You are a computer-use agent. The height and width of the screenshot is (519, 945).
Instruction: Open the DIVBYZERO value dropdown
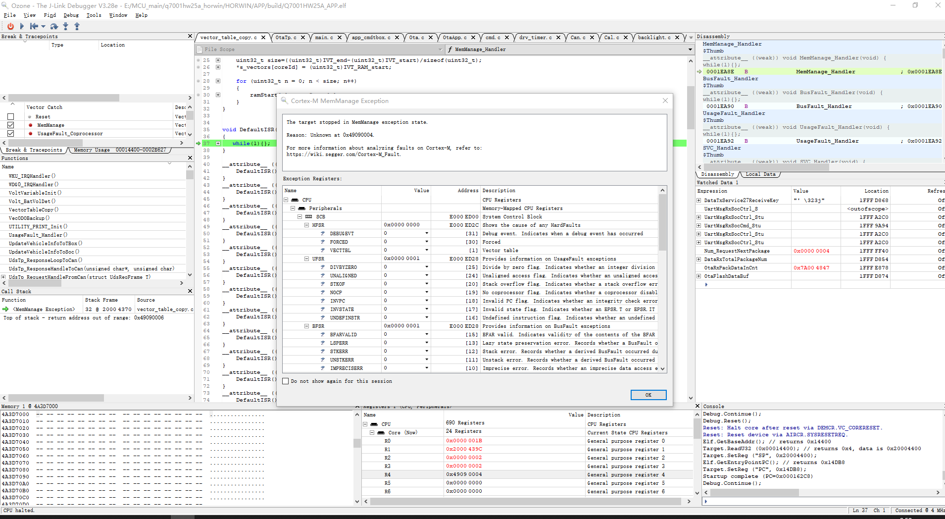click(427, 267)
